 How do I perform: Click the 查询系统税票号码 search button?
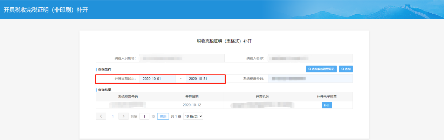point(321,69)
